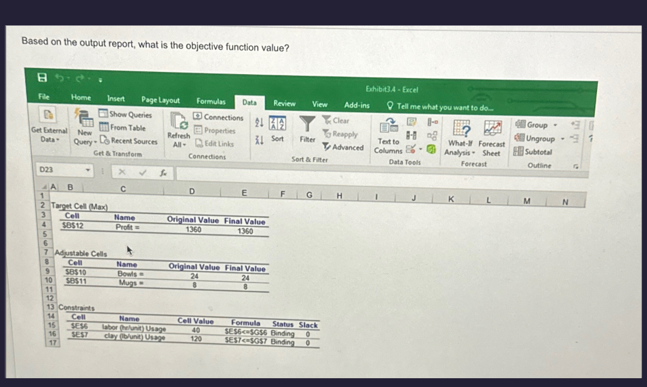Select the View tab
This screenshot has width=647, height=387.
click(320, 104)
